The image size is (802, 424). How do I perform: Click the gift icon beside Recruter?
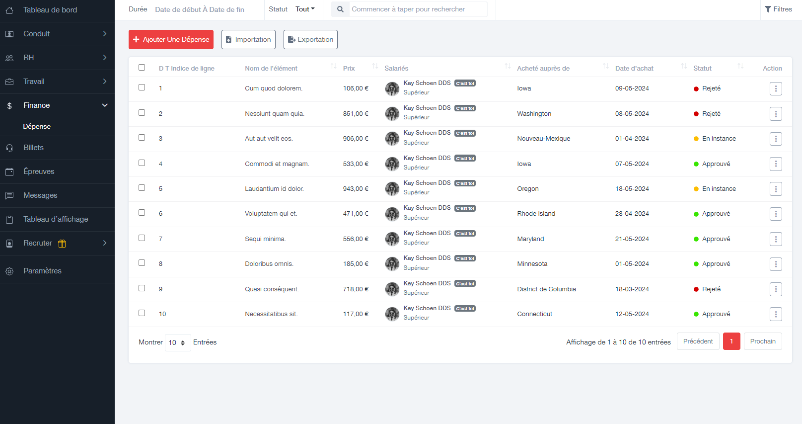click(x=62, y=244)
